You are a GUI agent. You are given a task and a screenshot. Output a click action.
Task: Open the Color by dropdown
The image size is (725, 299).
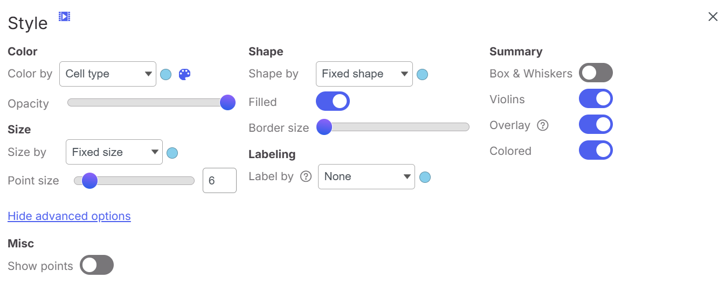(x=108, y=74)
